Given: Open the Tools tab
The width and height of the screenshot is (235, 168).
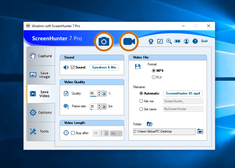Looking at the screenshot, I should pyautogui.click(x=41, y=131).
